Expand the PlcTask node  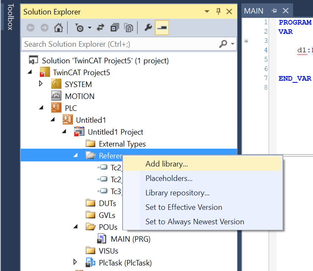coord(75,262)
